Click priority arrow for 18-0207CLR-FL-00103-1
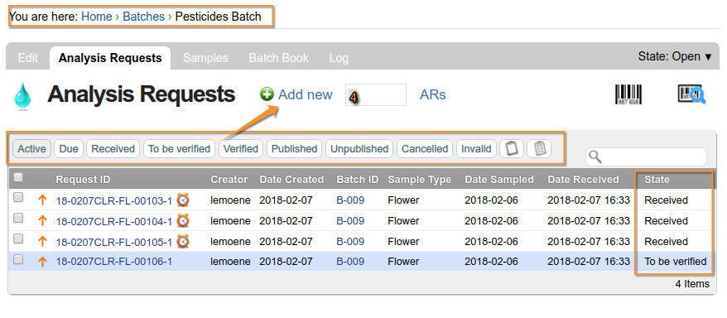Screen dimensions: 727x318 tap(43, 200)
